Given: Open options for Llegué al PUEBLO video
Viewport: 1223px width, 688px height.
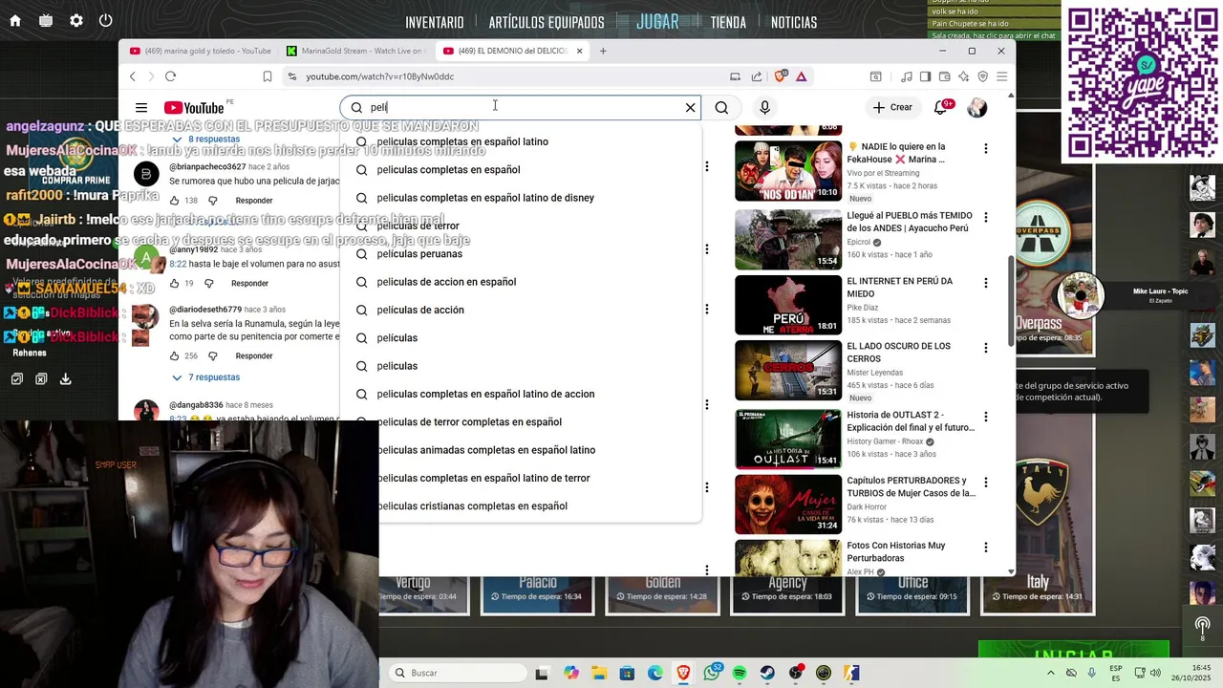Looking at the screenshot, I should [x=985, y=218].
